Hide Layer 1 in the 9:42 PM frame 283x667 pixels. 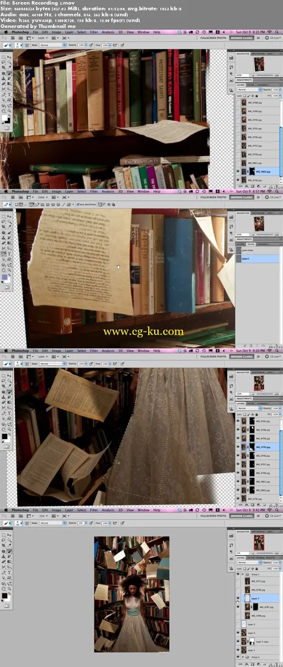click(x=238, y=650)
